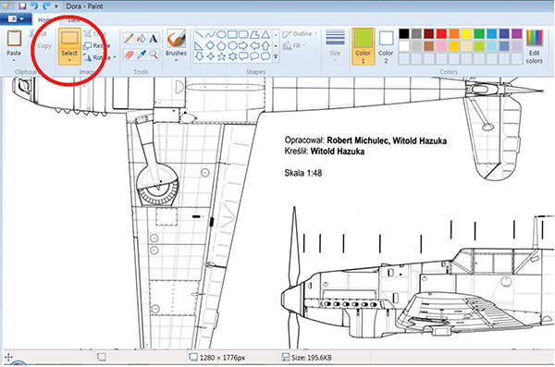
Task: Expand the full Shapes gallery
Action: (276, 56)
